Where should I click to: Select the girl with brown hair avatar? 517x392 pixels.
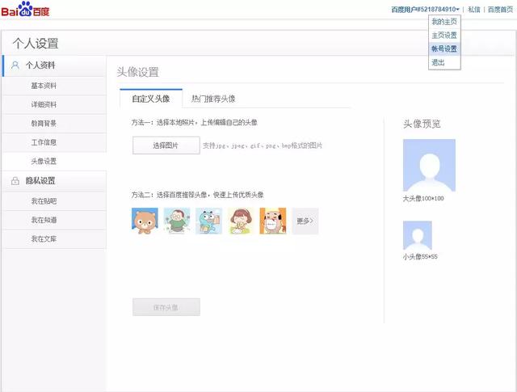tap(241, 221)
